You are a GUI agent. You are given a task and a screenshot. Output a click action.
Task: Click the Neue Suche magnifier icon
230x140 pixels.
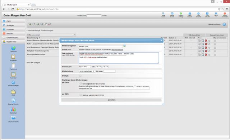click(x=163, y=14)
